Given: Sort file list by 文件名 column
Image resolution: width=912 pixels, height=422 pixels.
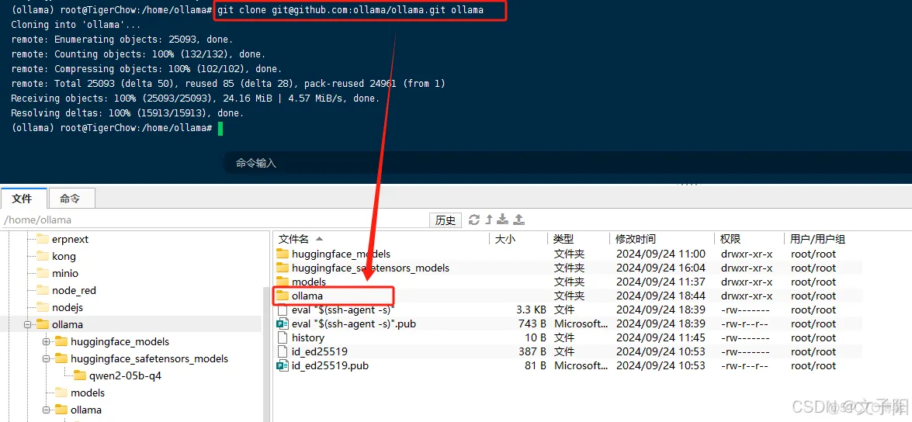Looking at the screenshot, I should tap(382, 239).
